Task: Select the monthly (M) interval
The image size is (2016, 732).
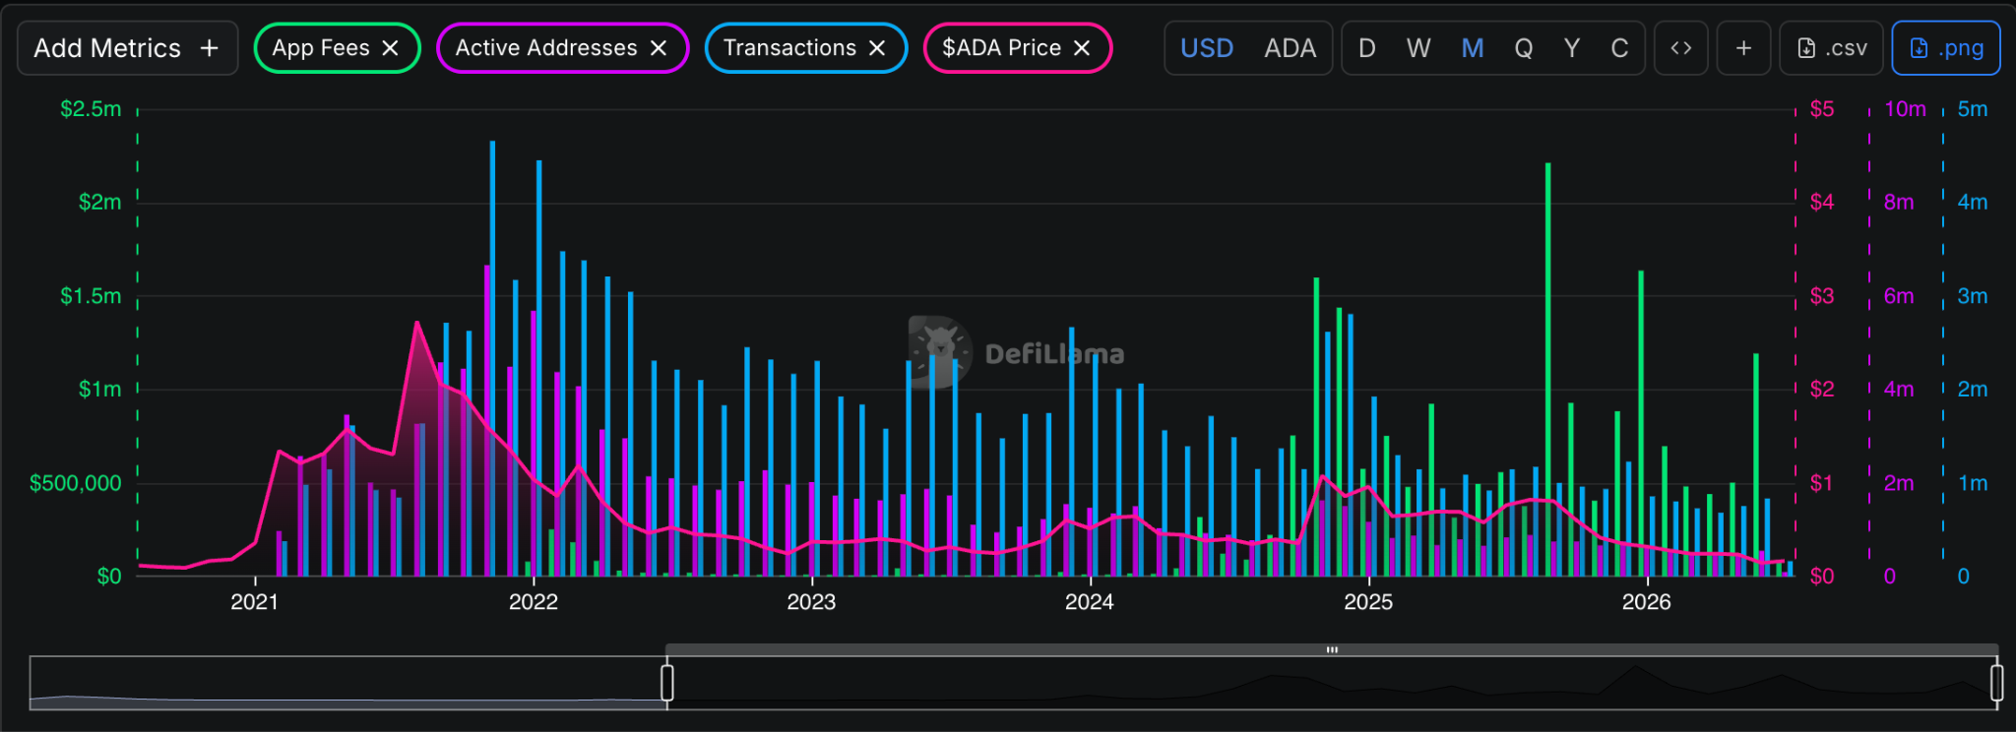Action: (x=1473, y=48)
